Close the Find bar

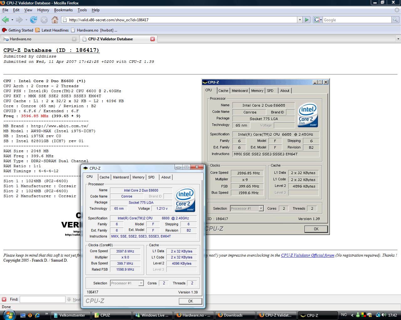tap(4, 299)
